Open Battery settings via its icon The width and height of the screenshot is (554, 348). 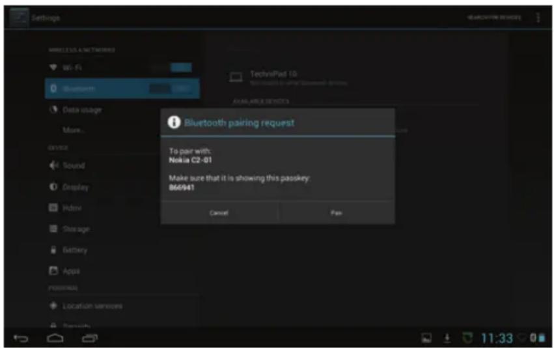tap(53, 250)
